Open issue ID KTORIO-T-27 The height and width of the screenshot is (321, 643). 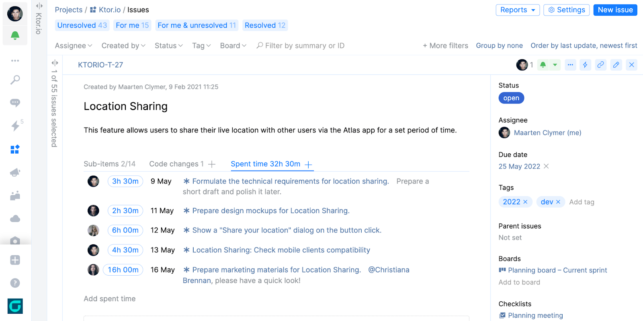point(100,65)
